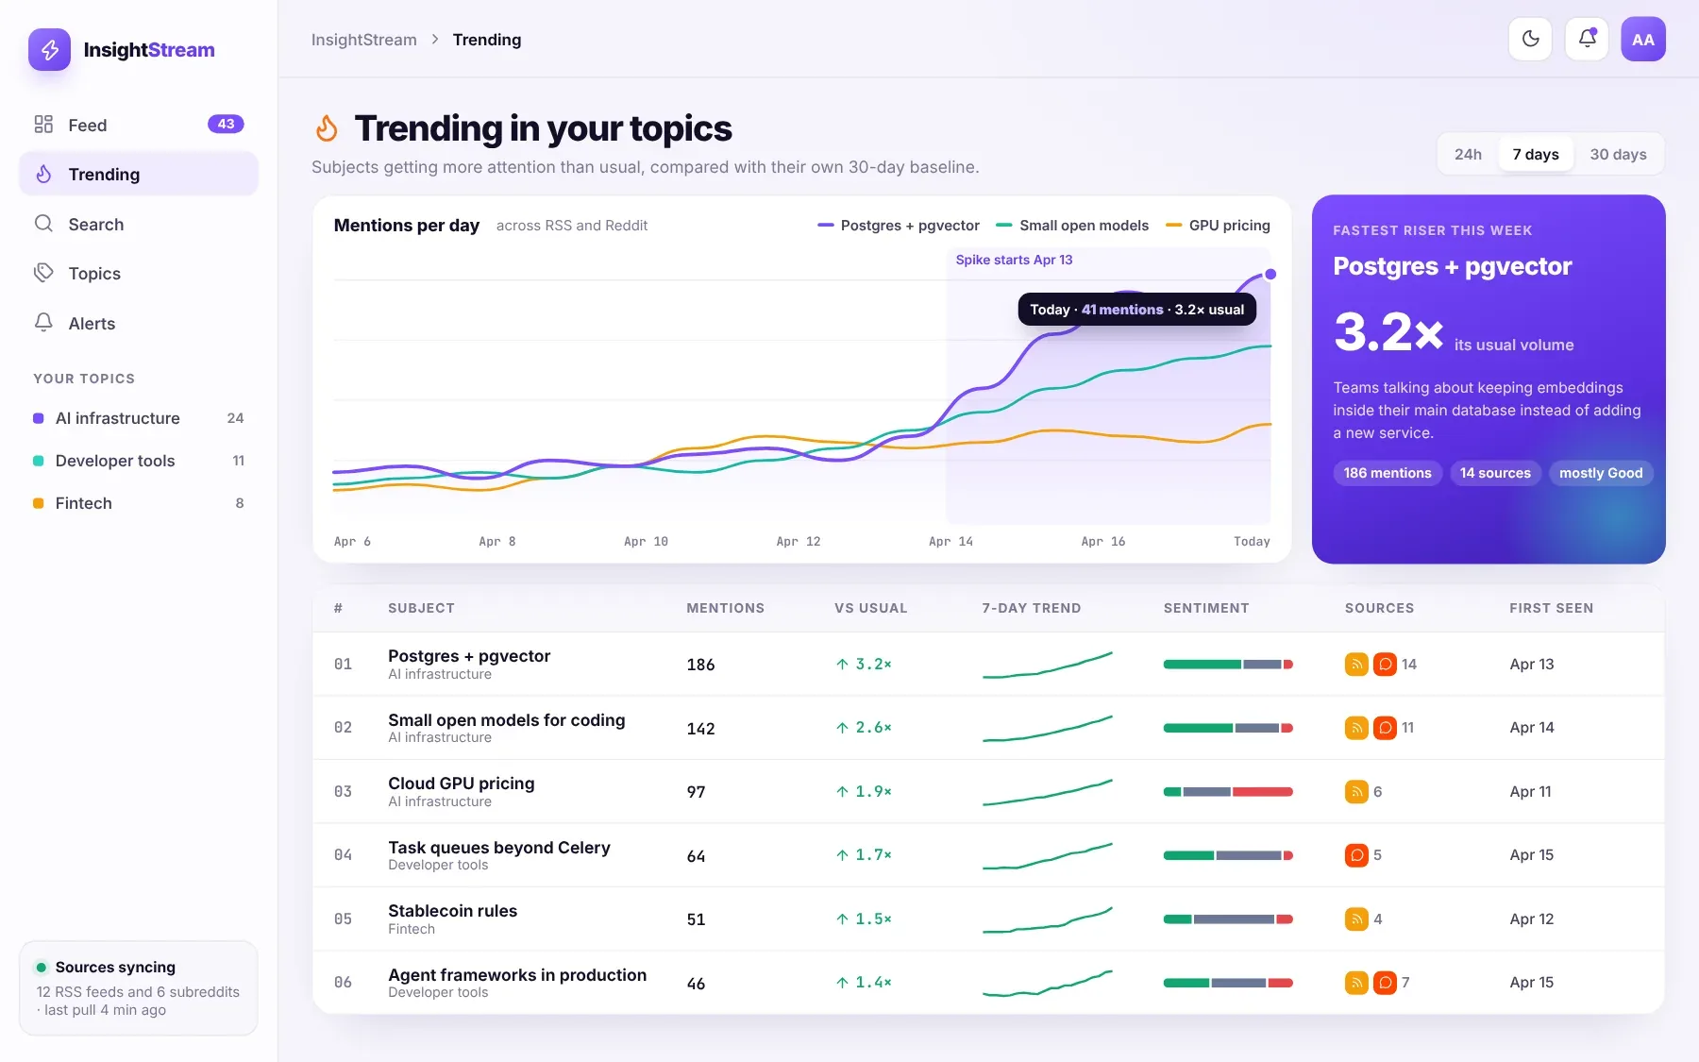The height and width of the screenshot is (1062, 1699).
Task: Open the Feed page with 43 unread
Action: [139, 125]
